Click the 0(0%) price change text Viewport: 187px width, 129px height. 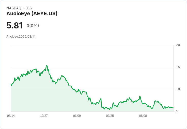coord(33,26)
